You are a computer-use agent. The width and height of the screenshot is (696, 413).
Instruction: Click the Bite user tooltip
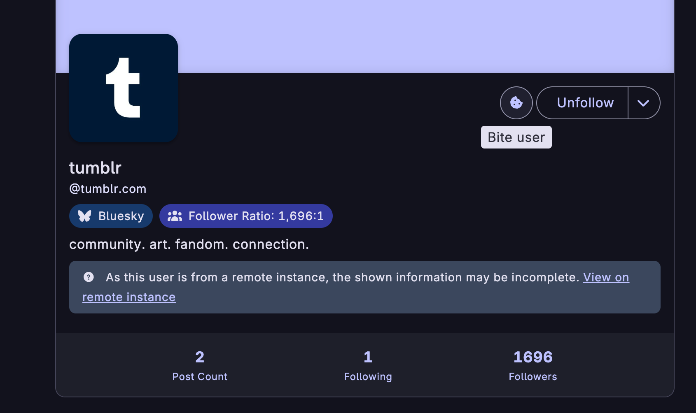coord(516,137)
